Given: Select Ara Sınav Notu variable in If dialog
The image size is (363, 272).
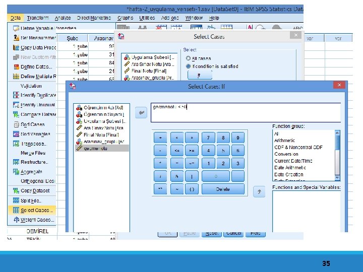Looking at the screenshot, I should 102,128.
